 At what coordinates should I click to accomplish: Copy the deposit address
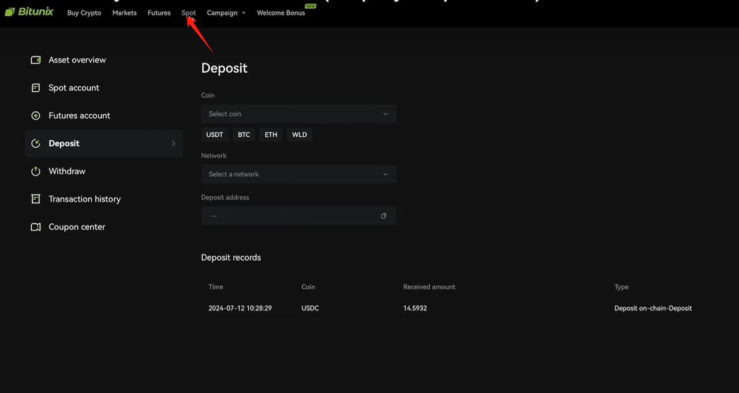tap(383, 216)
